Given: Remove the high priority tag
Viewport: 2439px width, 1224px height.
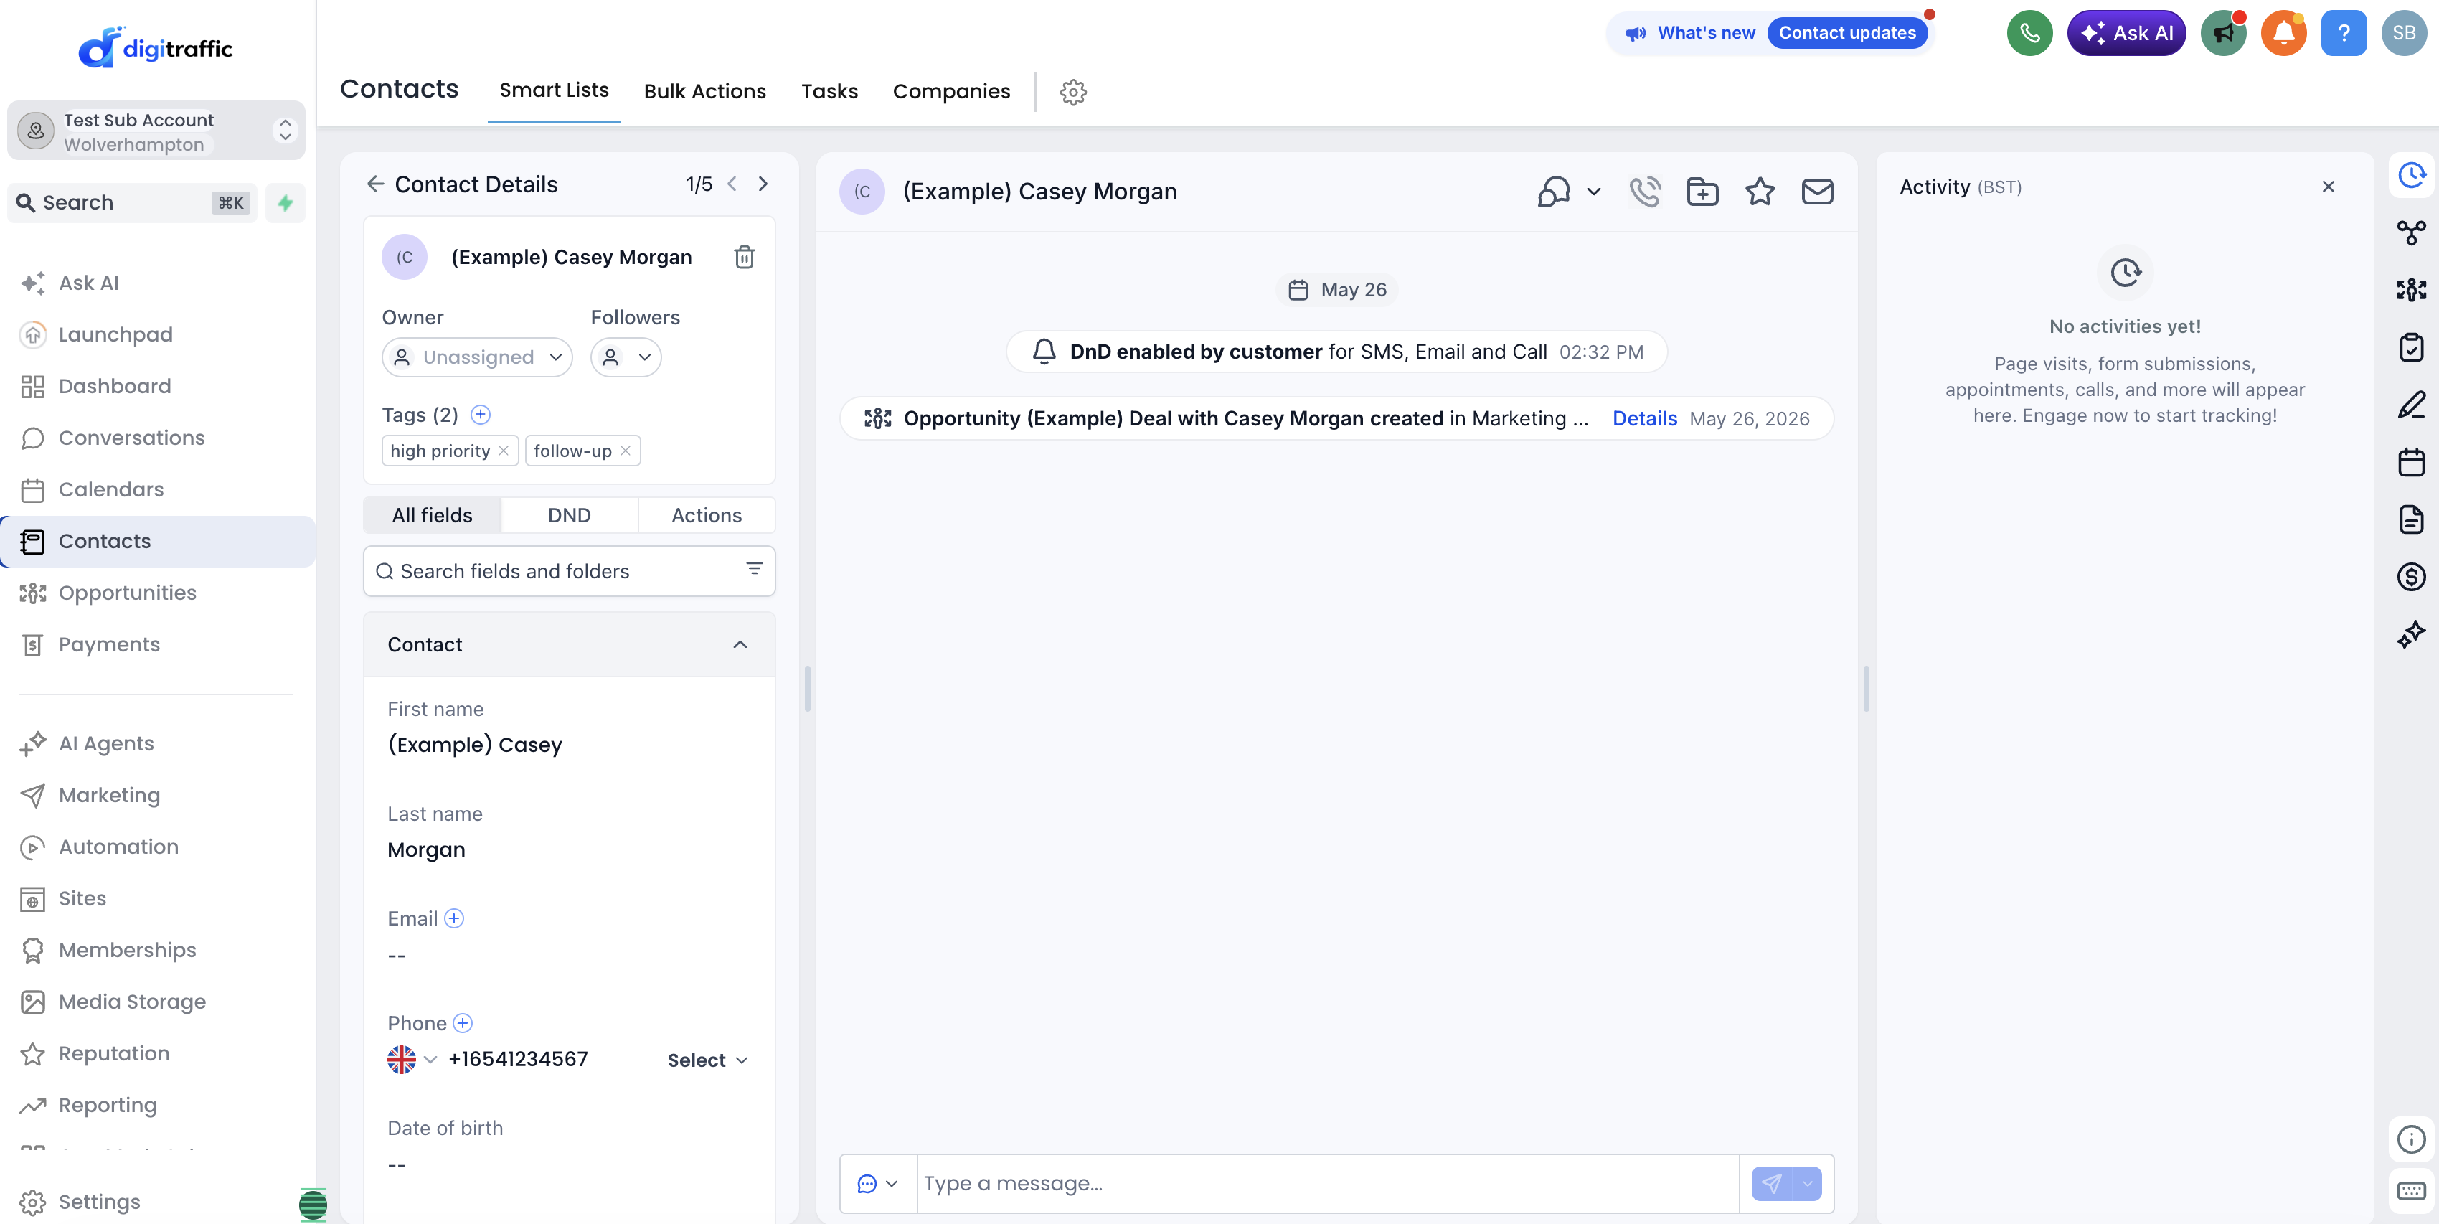Looking at the screenshot, I should pos(504,451).
